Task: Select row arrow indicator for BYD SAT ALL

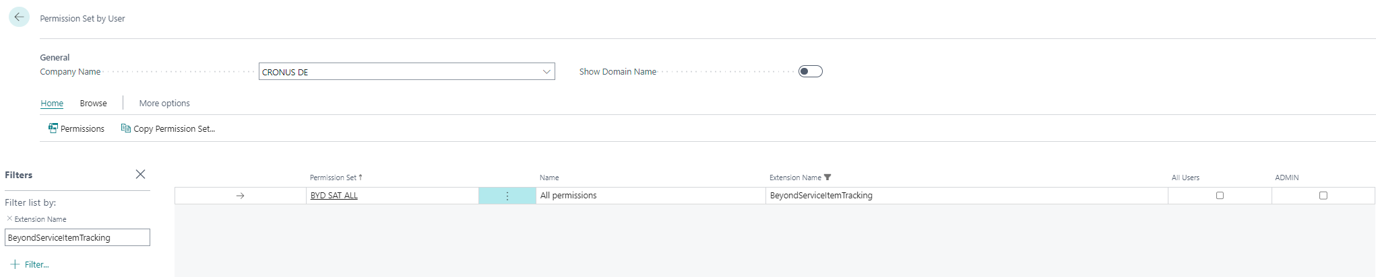Action: (240, 196)
